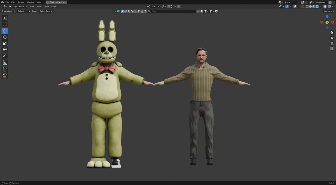Expand the snapping options dropdown
Screen dimensions: 336x185
click(174, 6)
